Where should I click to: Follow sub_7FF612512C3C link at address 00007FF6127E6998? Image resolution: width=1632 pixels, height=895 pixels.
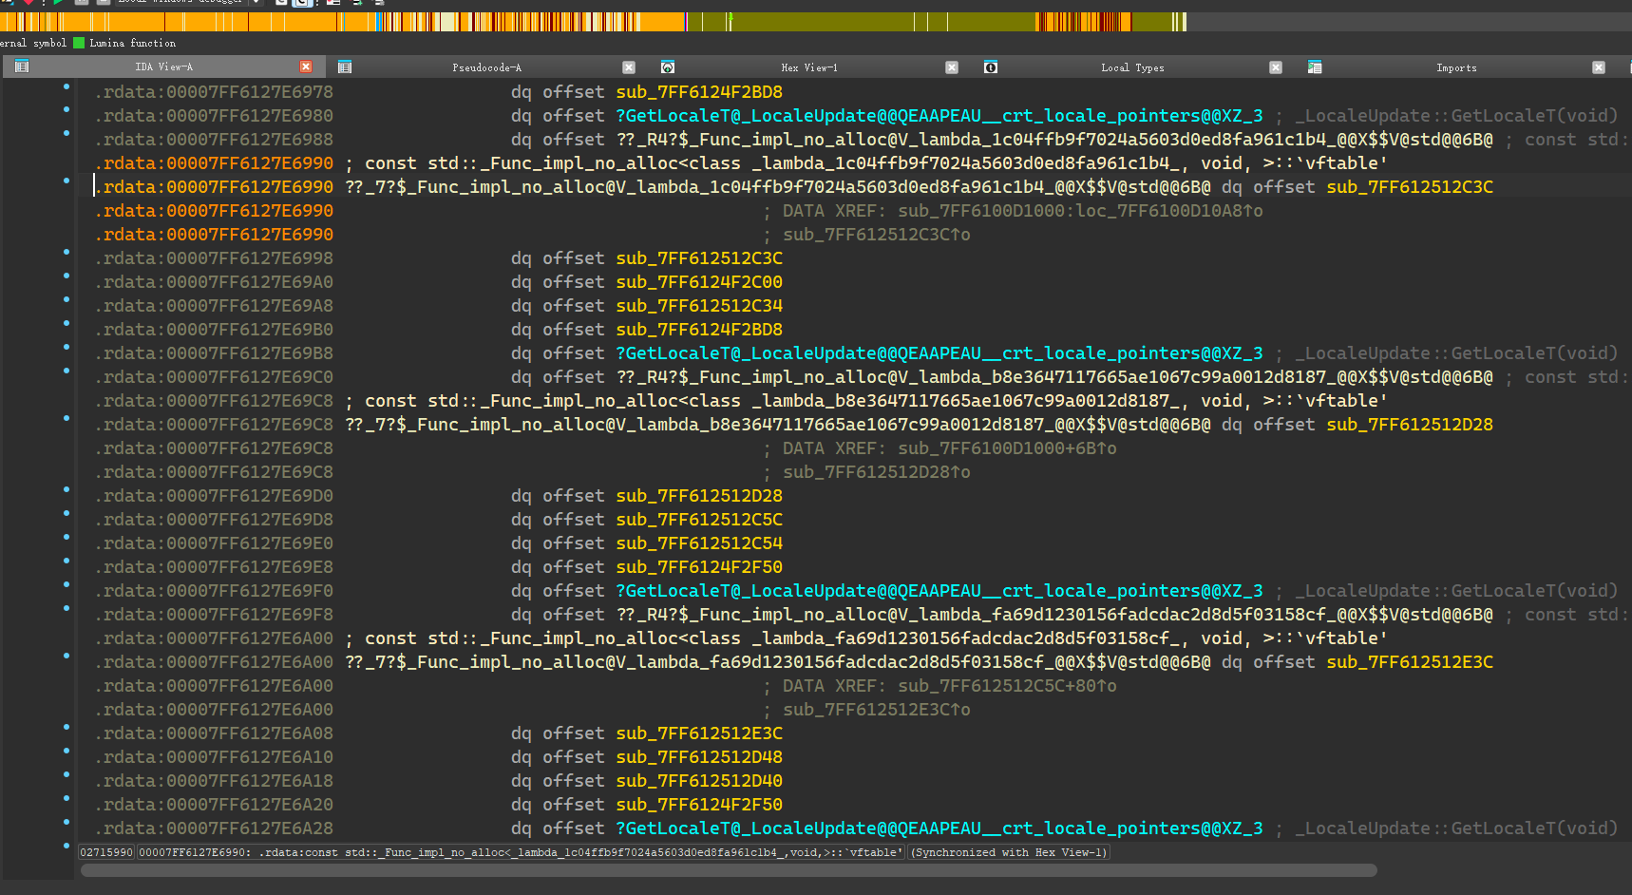699,258
